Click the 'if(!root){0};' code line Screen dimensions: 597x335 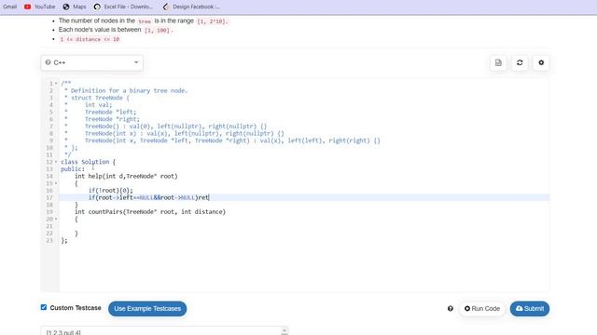(111, 190)
